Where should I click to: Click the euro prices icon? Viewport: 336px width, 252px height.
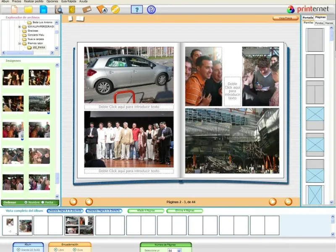(72, 9)
